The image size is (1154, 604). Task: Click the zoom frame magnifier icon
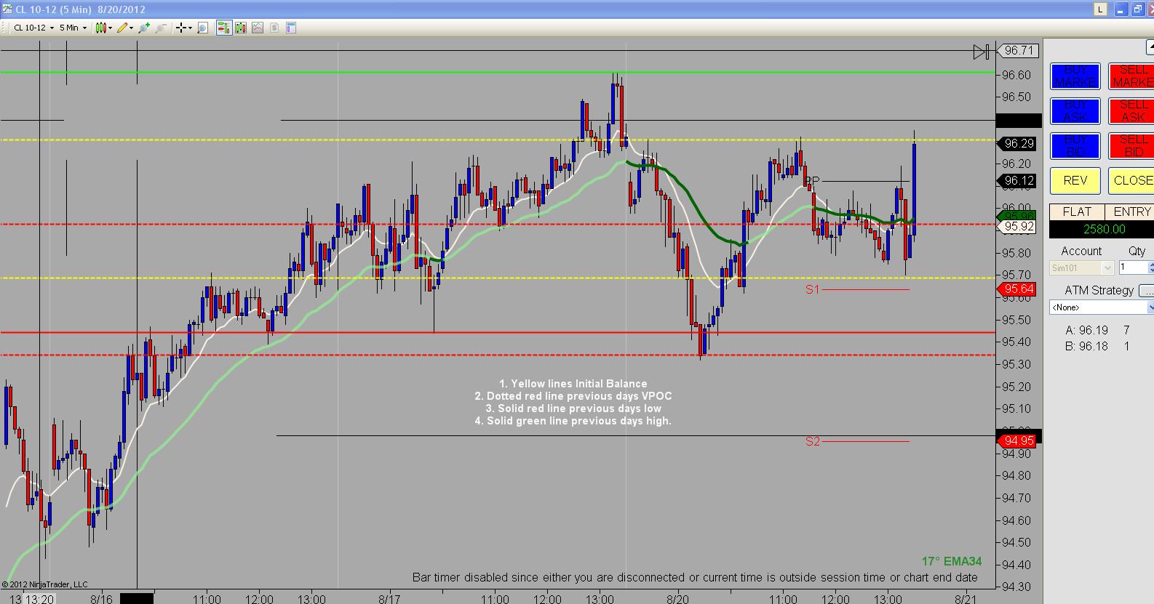[x=203, y=28]
